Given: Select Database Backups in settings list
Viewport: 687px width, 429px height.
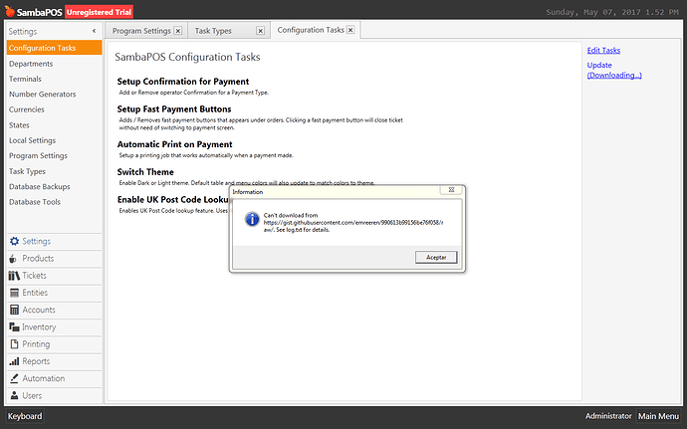Looking at the screenshot, I should [x=39, y=187].
